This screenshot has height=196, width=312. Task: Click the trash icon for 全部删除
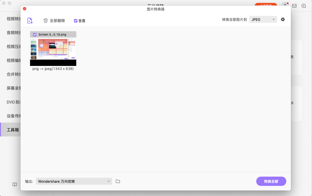click(46, 21)
